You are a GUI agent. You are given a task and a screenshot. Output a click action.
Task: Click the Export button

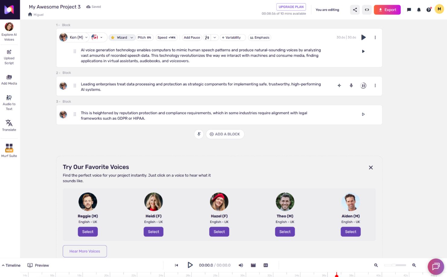(x=387, y=10)
